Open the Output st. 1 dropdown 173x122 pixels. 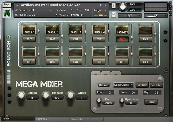point(33,10)
